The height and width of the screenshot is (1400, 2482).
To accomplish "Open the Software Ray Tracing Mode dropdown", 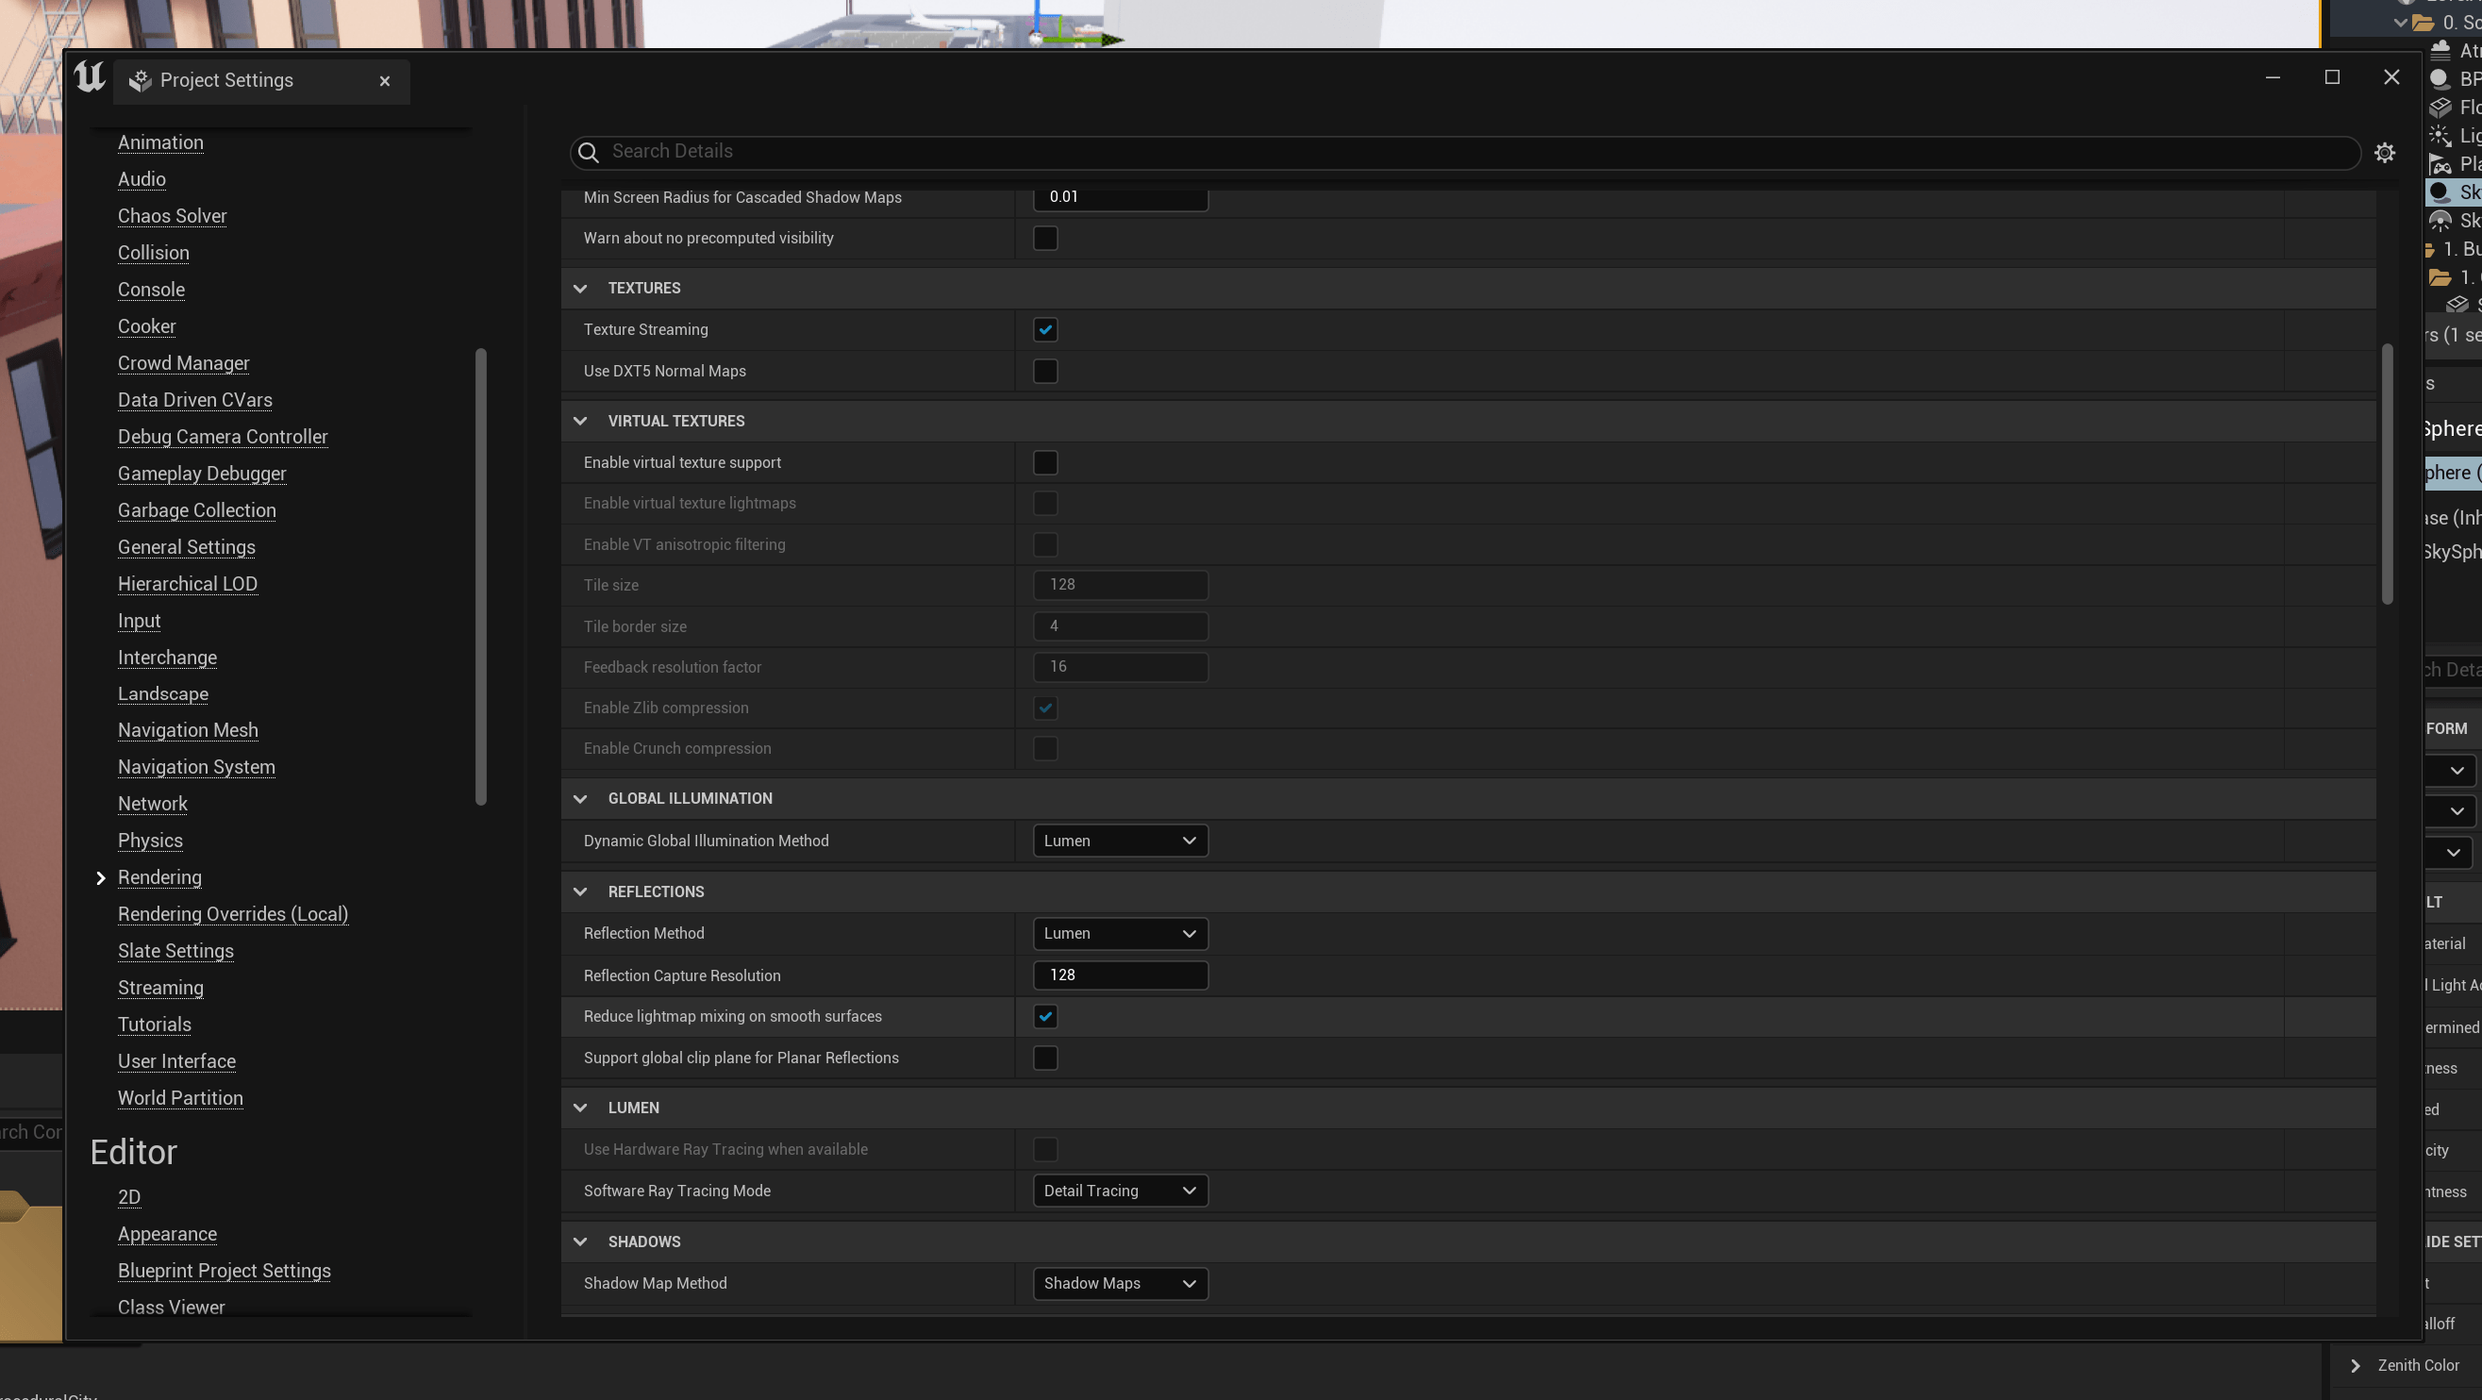I will 1120,1191.
